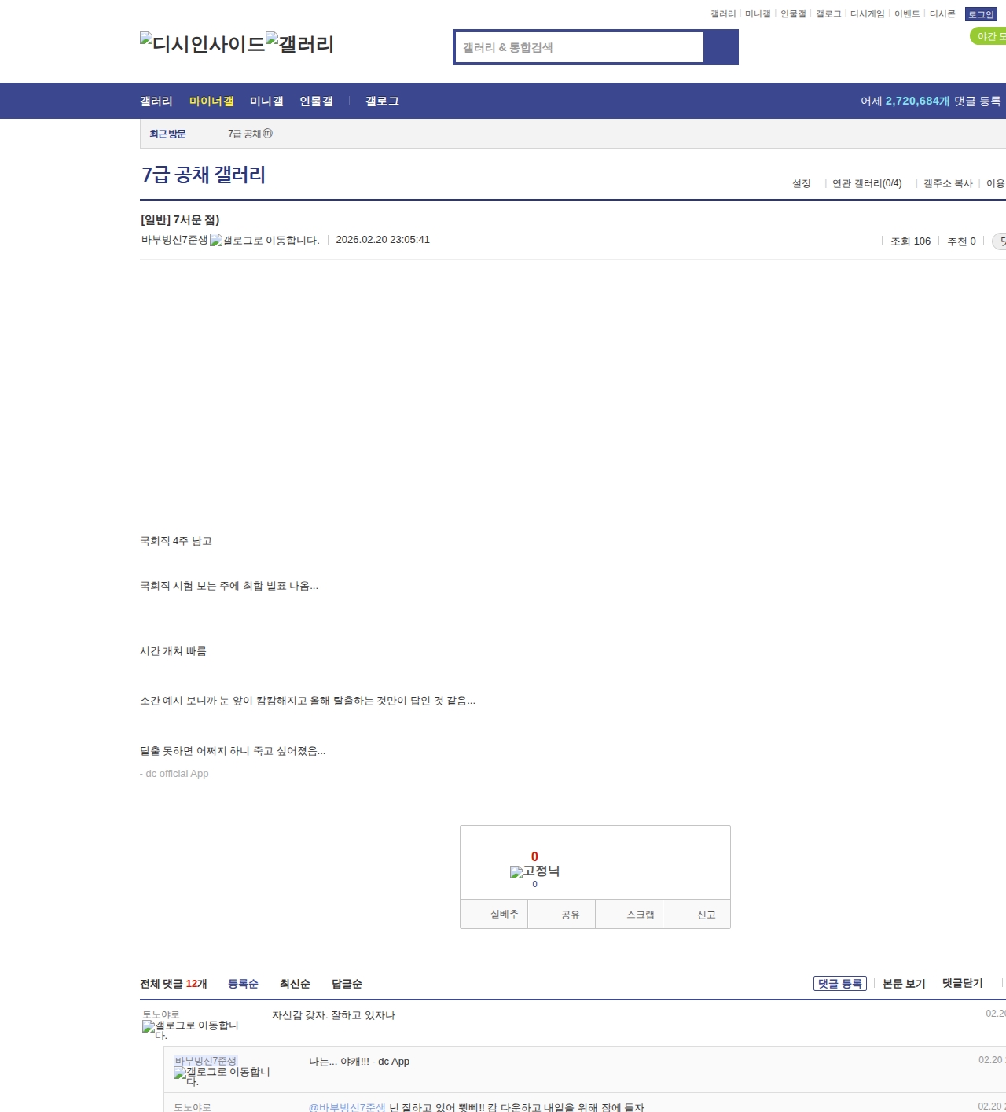Click the ⓜ minor gallery mark next to 7급 공채
1006x1112 pixels.
point(267,134)
